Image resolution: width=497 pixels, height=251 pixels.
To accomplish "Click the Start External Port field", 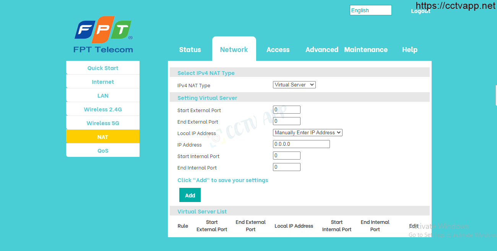I will coord(286,110).
